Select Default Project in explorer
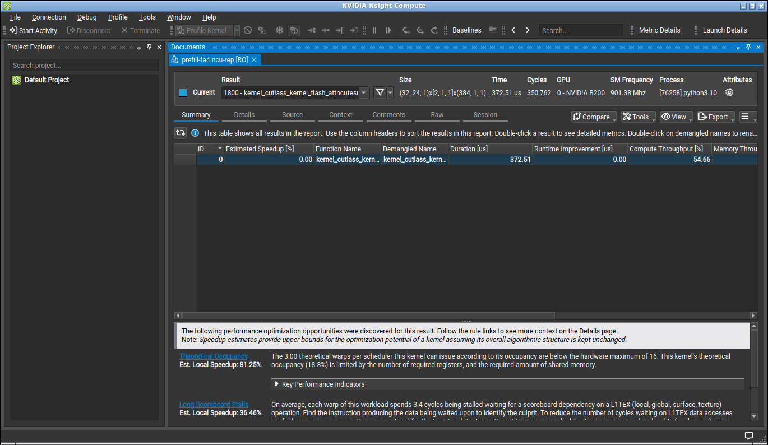 [x=47, y=80]
